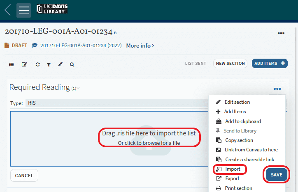Select Create a shareable link
298x192 pixels.
click(x=249, y=159)
